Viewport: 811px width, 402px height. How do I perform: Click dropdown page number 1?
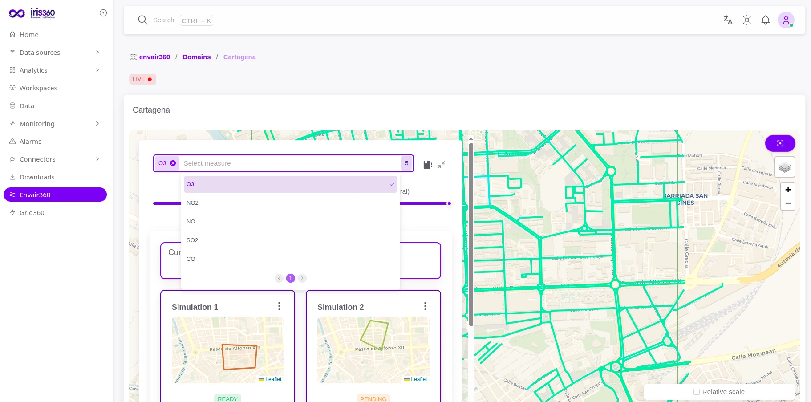291,278
